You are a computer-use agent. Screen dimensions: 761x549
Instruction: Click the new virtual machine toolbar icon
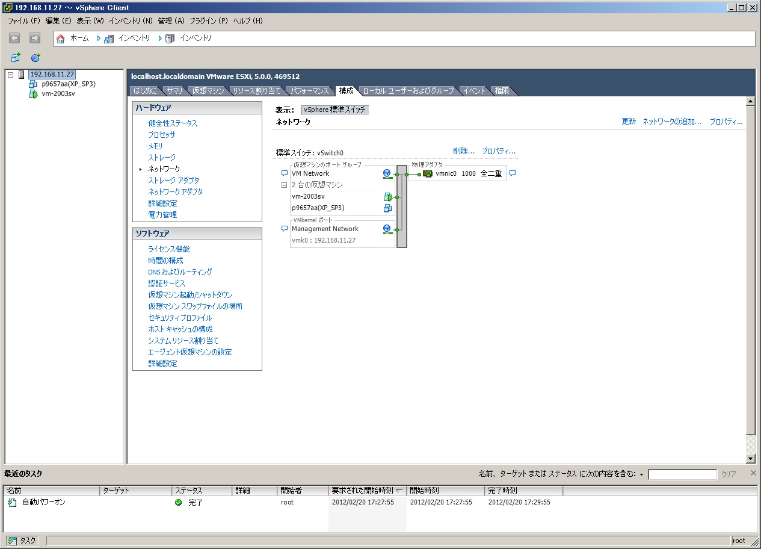coord(16,58)
